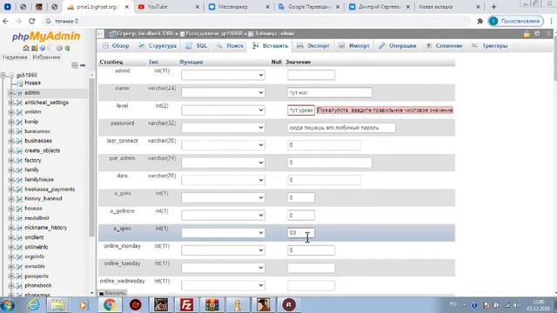Open function dropdown for a_spec row

pyautogui.click(x=223, y=233)
